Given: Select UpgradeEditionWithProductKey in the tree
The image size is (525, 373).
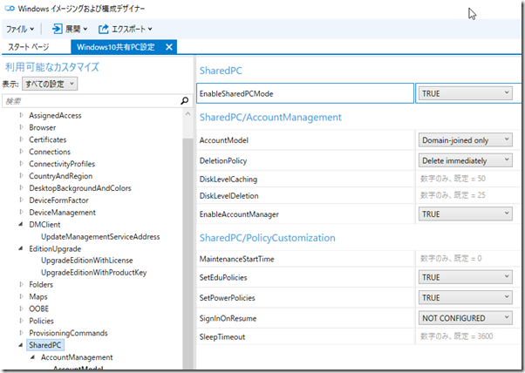Looking at the screenshot, I should [x=94, y=272].
